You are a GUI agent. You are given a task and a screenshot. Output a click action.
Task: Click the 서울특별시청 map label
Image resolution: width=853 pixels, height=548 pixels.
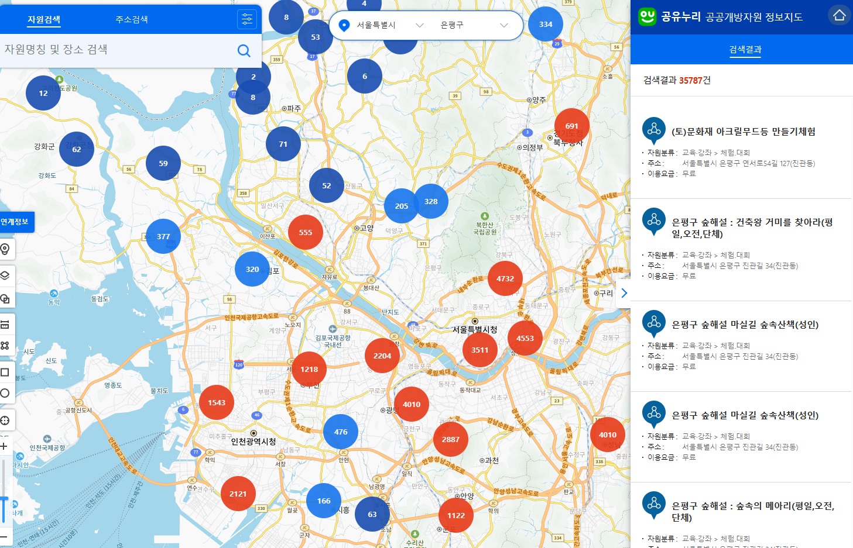click(x=475, y=330)
